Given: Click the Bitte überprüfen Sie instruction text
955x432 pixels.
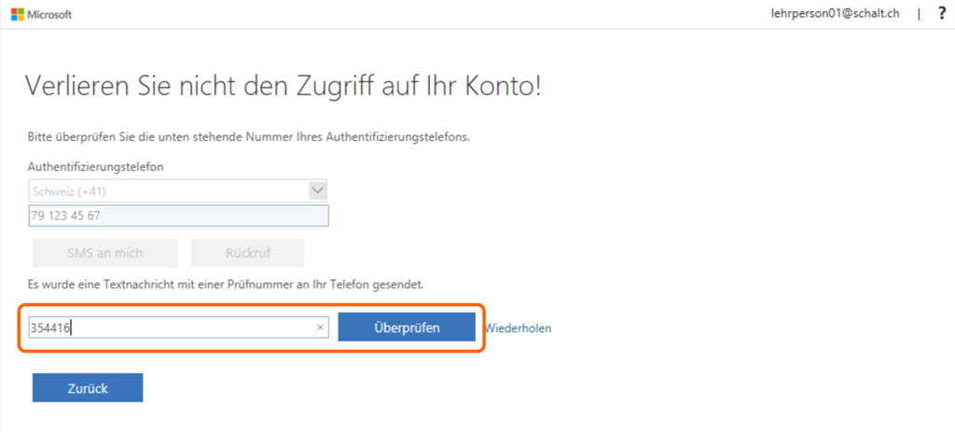Looking at the screenshot, I should point(248,137).
